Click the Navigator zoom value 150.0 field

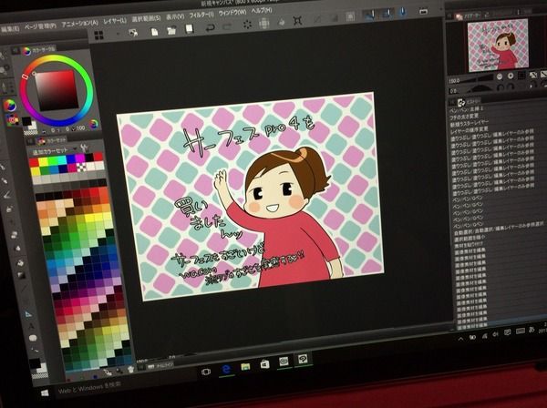454,81
